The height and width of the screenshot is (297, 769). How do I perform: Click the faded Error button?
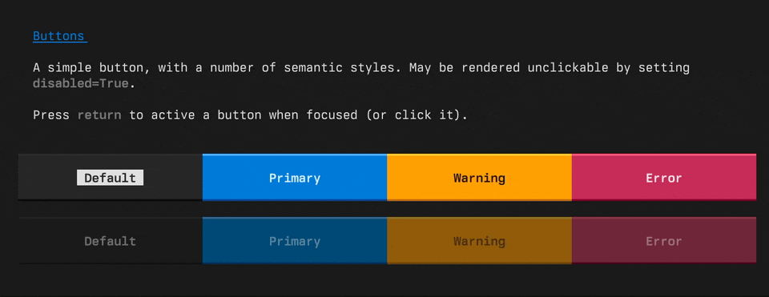[664, 241]
